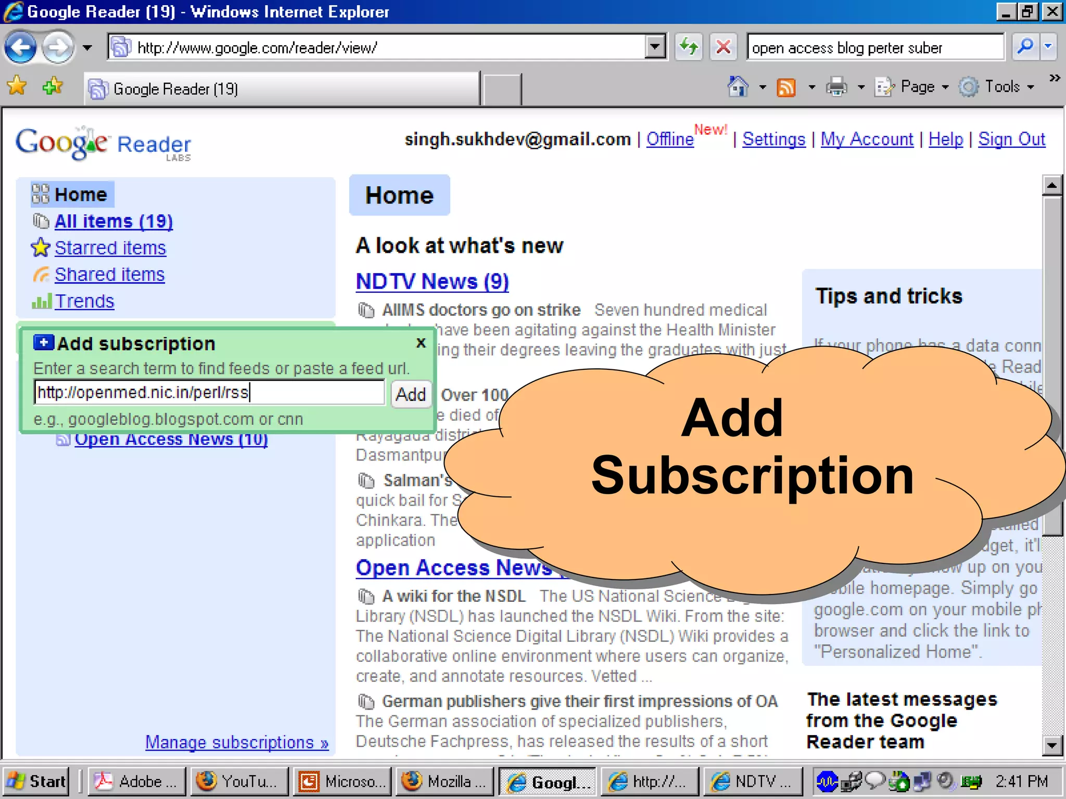The height and width of the screenshot is (799, 1066).
Task: Expand the Print dropdown arrow
Action: (861, 87)
